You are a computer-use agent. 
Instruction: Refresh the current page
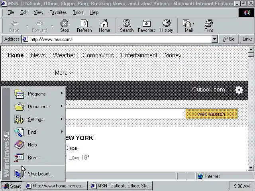pyautogui.click(x=84, y=26)
